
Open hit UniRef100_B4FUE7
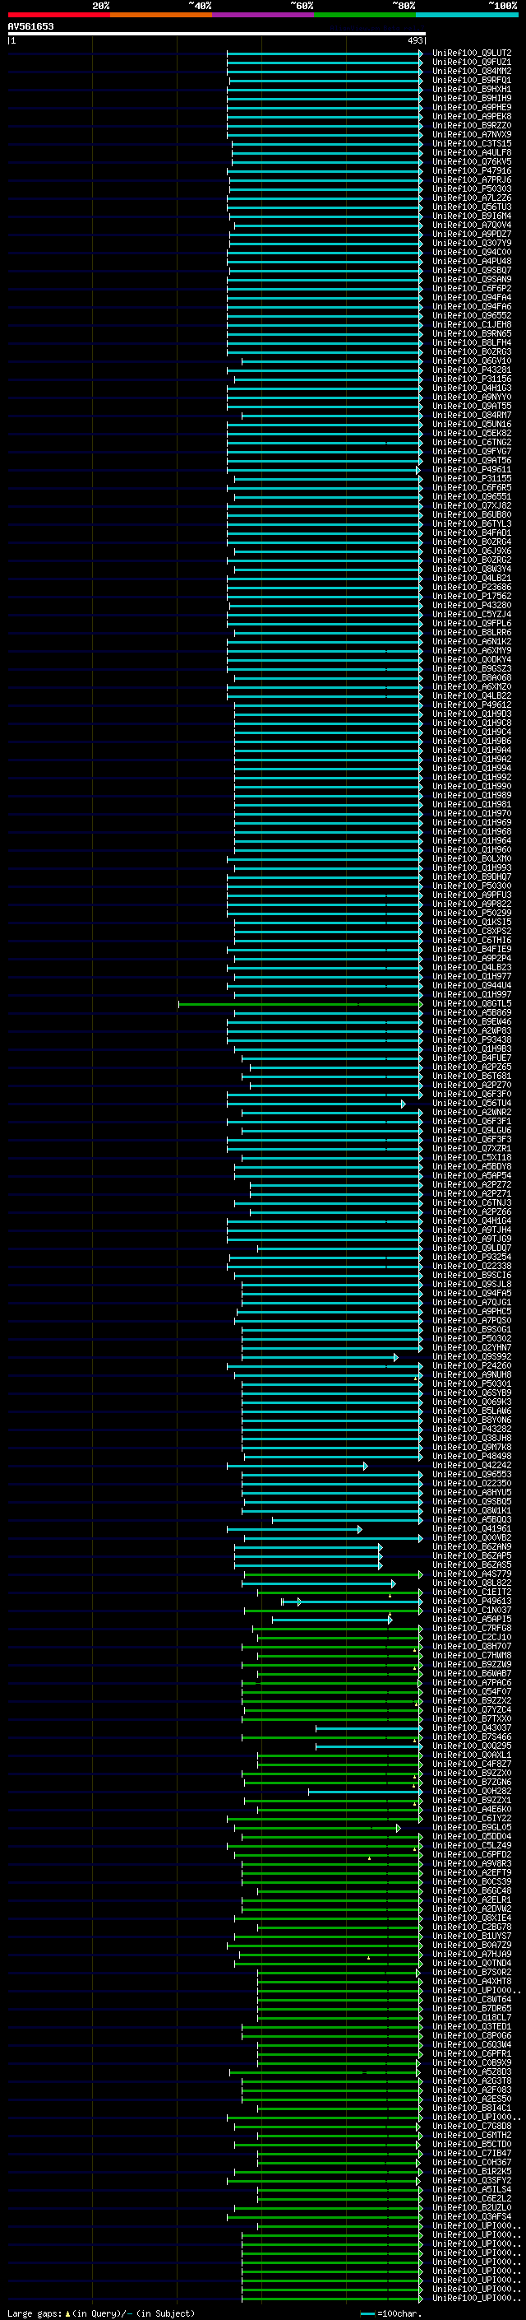[472, 1058]
